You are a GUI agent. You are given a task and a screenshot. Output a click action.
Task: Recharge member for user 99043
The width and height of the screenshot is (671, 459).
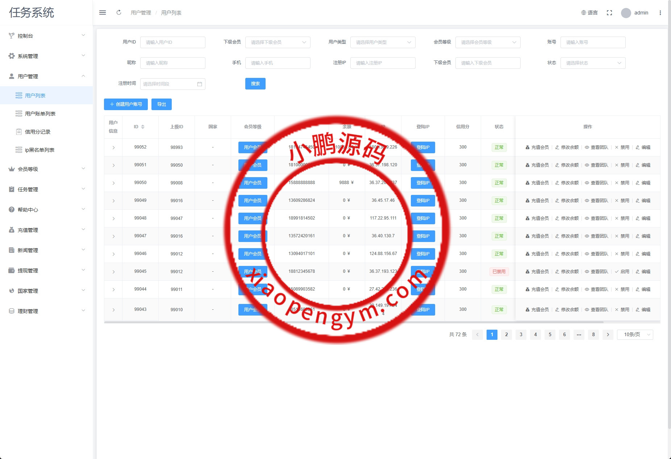[537, 310]
